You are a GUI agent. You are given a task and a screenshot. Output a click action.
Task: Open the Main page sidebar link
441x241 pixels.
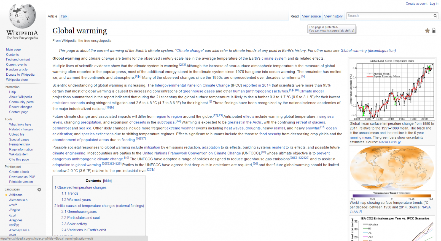point(13,50)
